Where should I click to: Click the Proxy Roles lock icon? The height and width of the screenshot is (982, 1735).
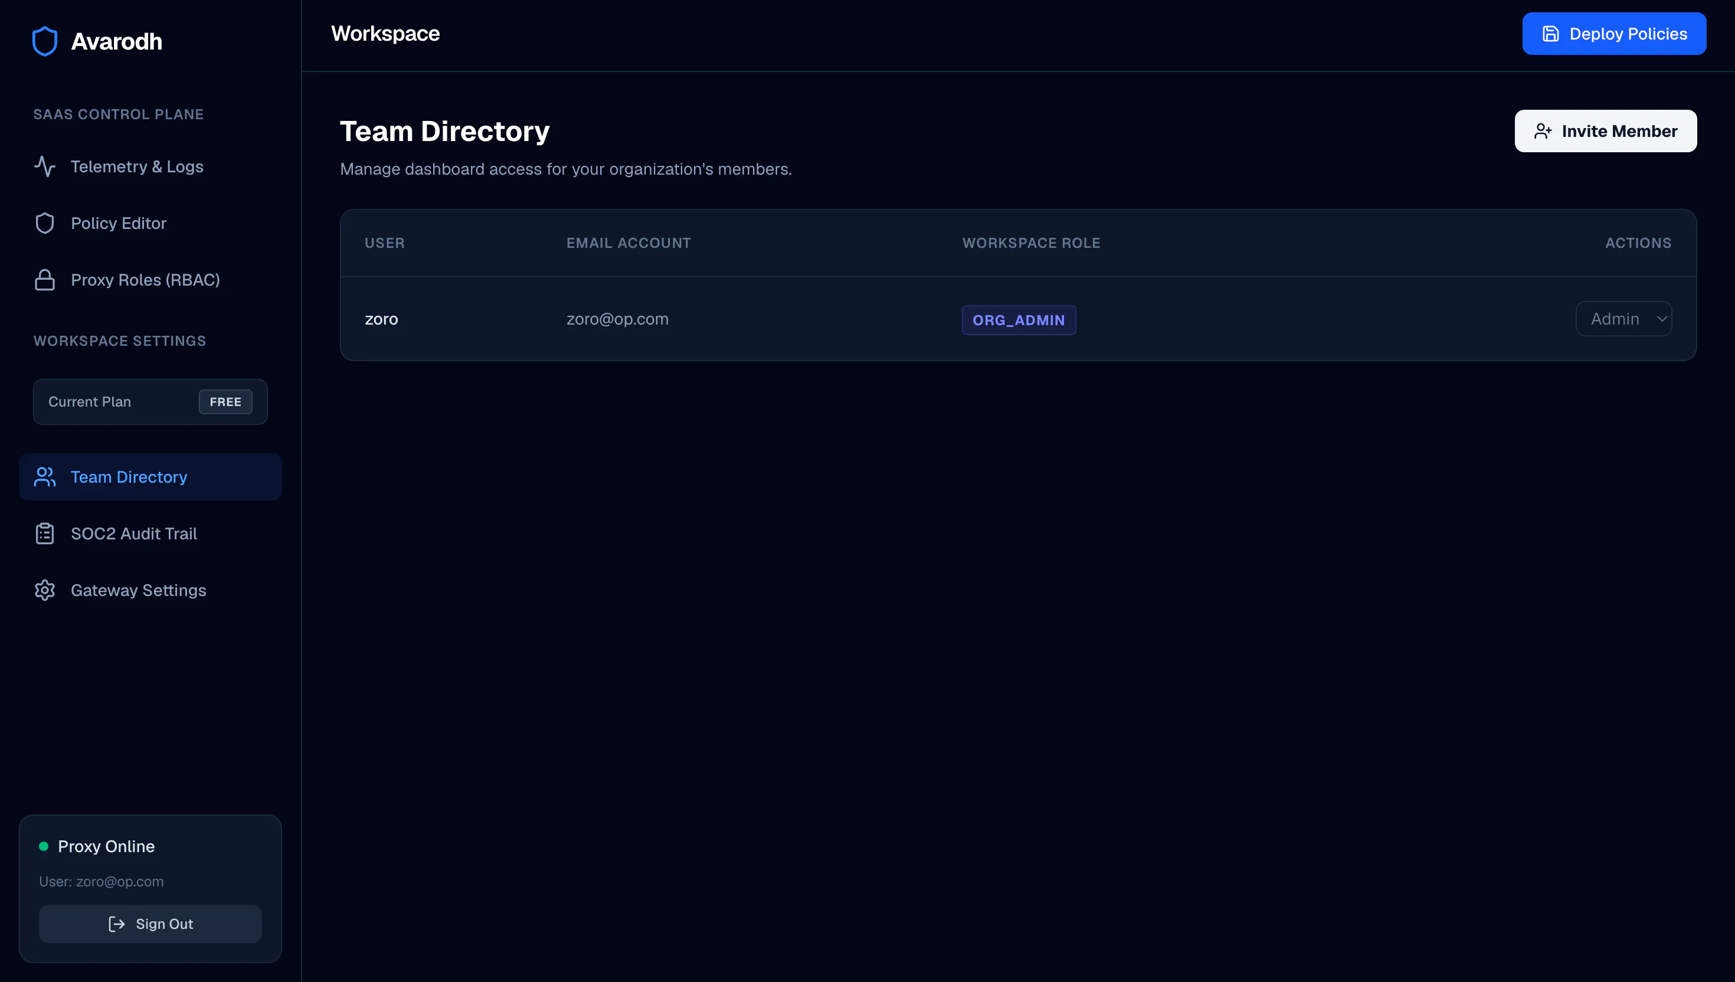click(x=45, y=280)
